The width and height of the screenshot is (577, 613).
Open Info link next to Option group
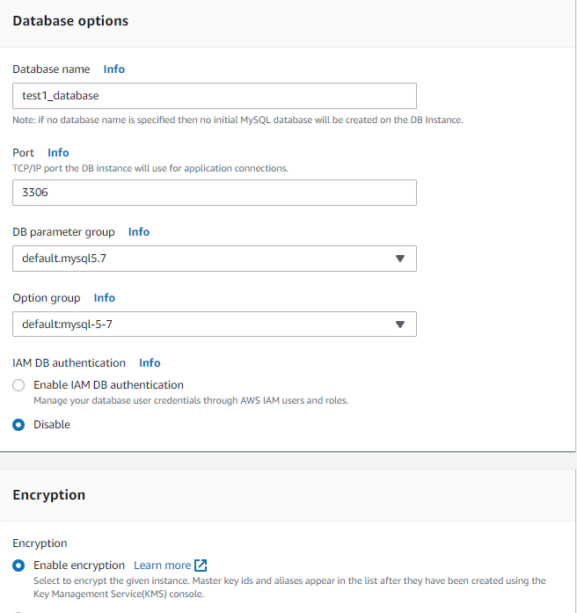click(105, 298)
